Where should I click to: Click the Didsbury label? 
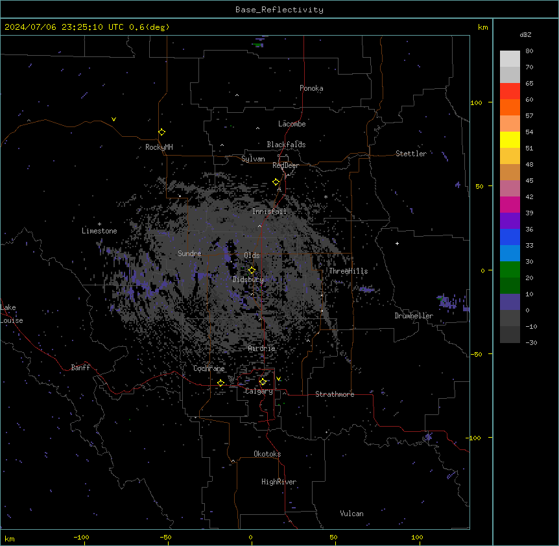click(248, 279)
